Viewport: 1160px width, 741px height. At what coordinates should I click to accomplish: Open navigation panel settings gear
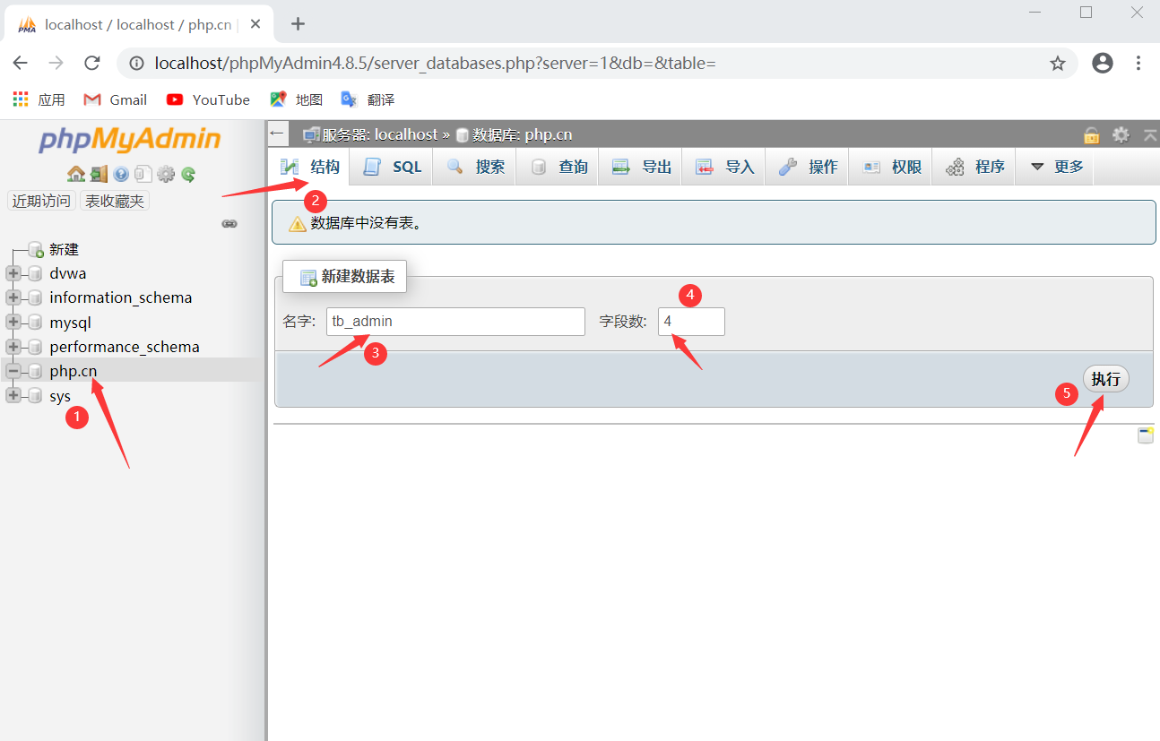point(166,174)
